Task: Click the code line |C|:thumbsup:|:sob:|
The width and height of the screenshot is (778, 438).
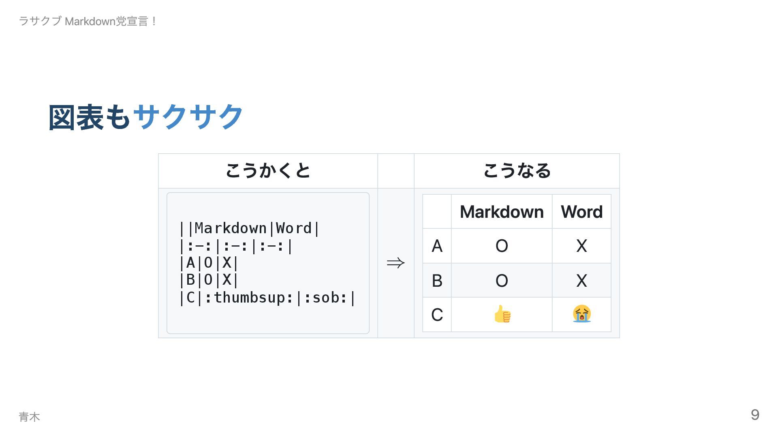Action: point(267,298)
